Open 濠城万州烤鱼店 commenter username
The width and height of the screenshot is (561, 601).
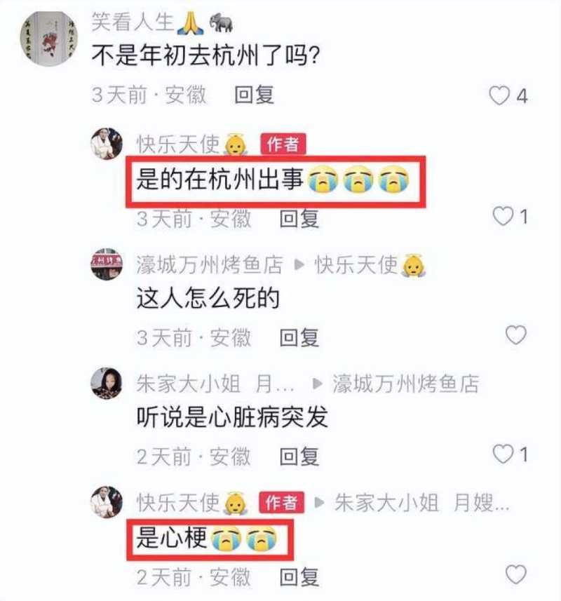pyautogui.click(x=210, y=265)
